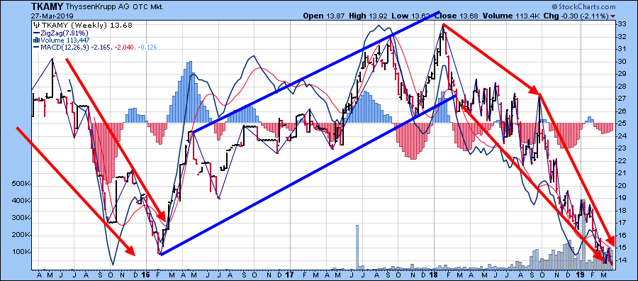Click the 27 price axis label
Viewport: 638px width, 281px height.
click(x=622, y=99)
